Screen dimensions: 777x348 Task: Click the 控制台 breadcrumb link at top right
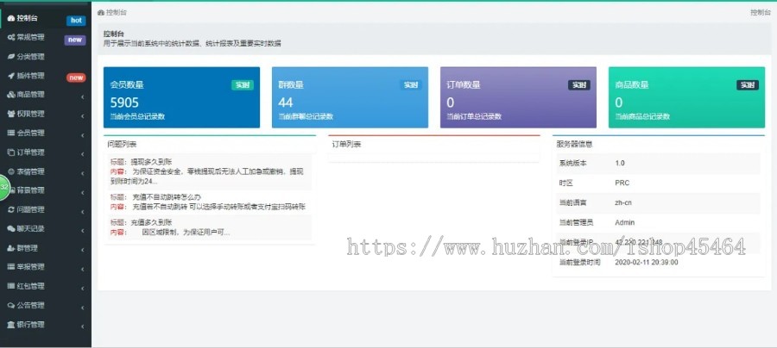(760, 12)
